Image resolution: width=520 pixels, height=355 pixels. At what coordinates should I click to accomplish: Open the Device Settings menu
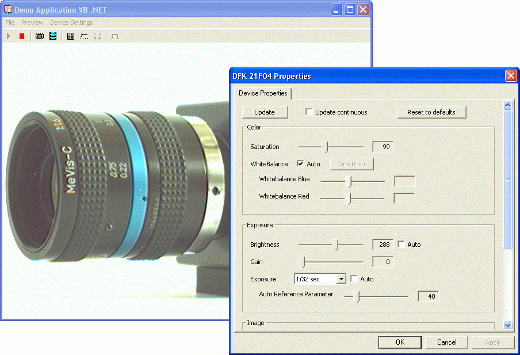[71, 22]
